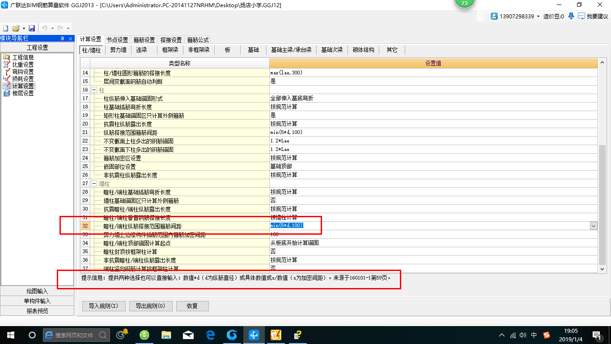Click the taskbar search box 搜索网页和文件
Image resolution: width=611 pixels, height=344 pixels.
(76, 335)
